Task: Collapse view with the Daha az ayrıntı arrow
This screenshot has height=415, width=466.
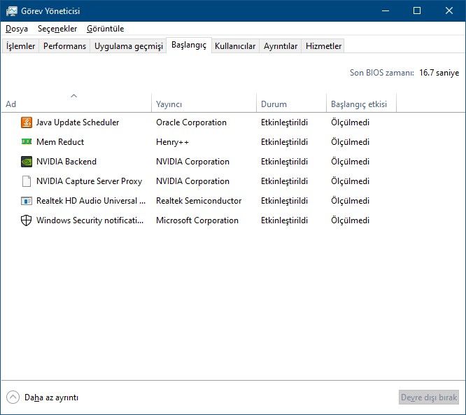Action: point(13,398)
